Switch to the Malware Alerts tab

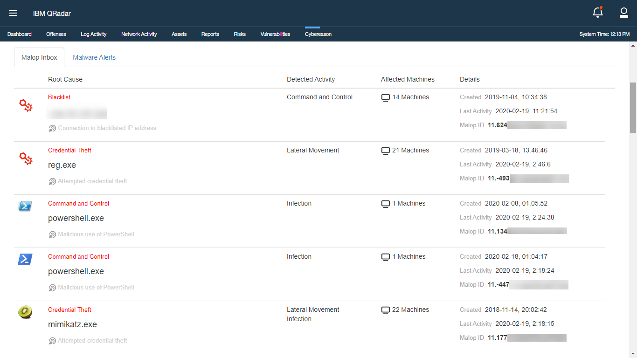(x=94, y=57)
